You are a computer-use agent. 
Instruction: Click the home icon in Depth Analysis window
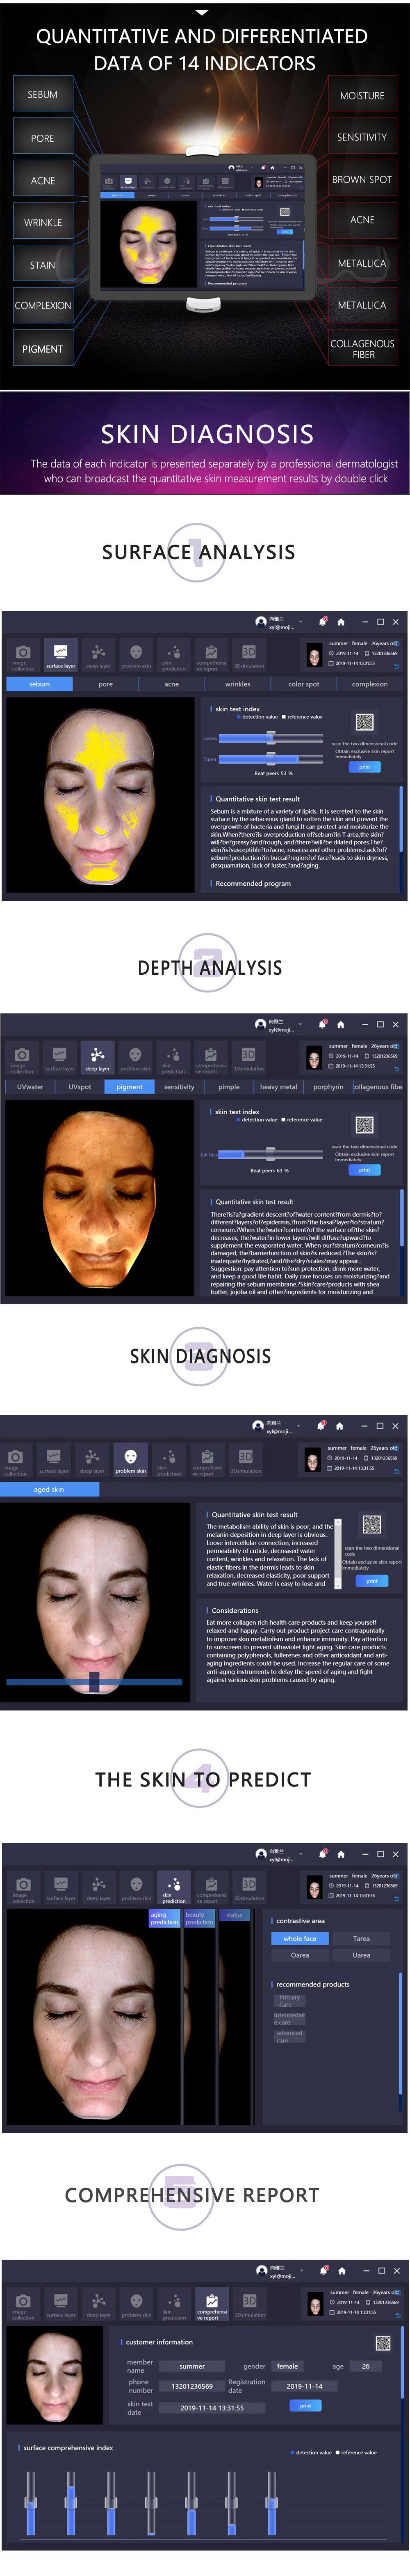point(340,1024)
